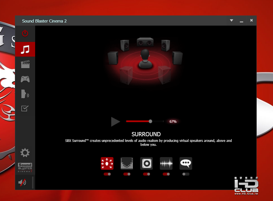The image size is (273, 201).
Task: Click the Surround level slider knob
Action: (x=150, y=121)
